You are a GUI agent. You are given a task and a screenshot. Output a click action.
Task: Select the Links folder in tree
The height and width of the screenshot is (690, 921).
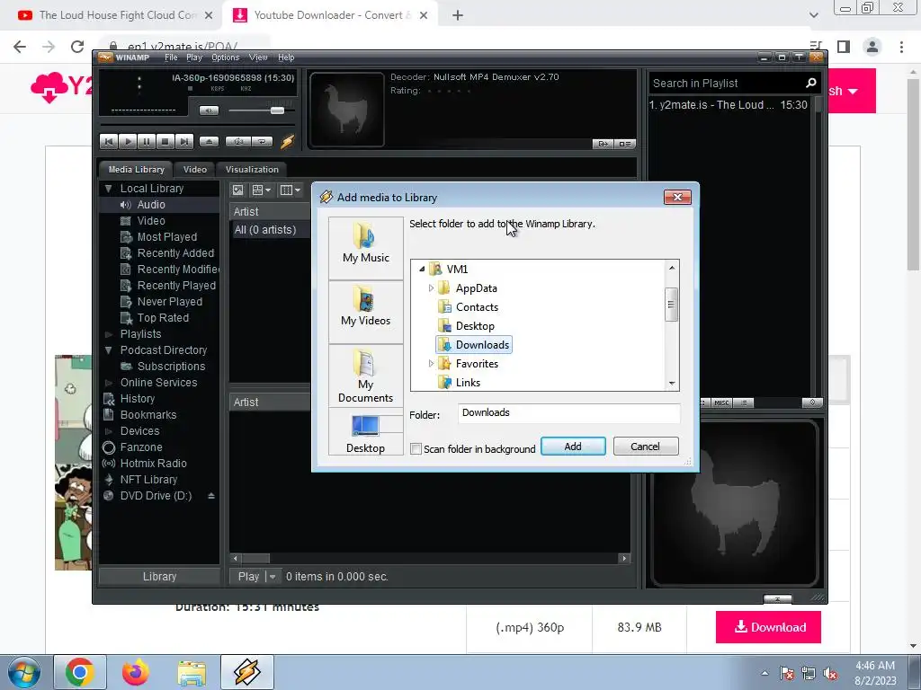point(468,383)
